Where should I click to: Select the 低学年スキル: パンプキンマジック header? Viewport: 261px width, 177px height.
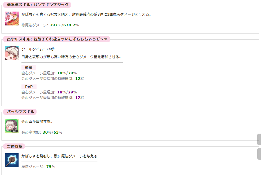(x=37, y=5)
